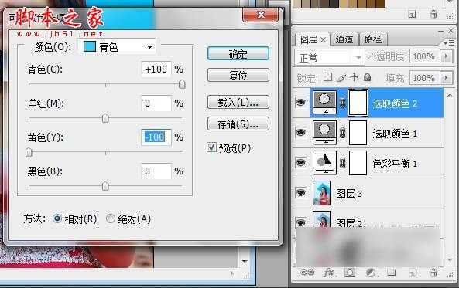Collapse the Layers panel with the minimize dash

tap(441, 30)
